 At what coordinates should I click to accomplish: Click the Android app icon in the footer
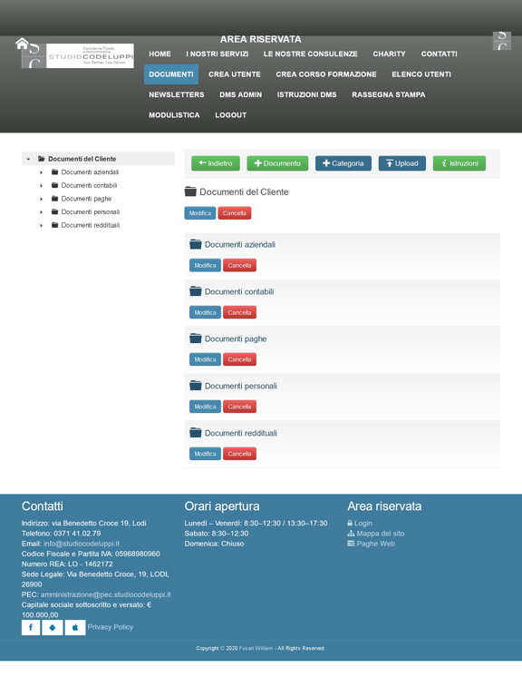point(53,627)
